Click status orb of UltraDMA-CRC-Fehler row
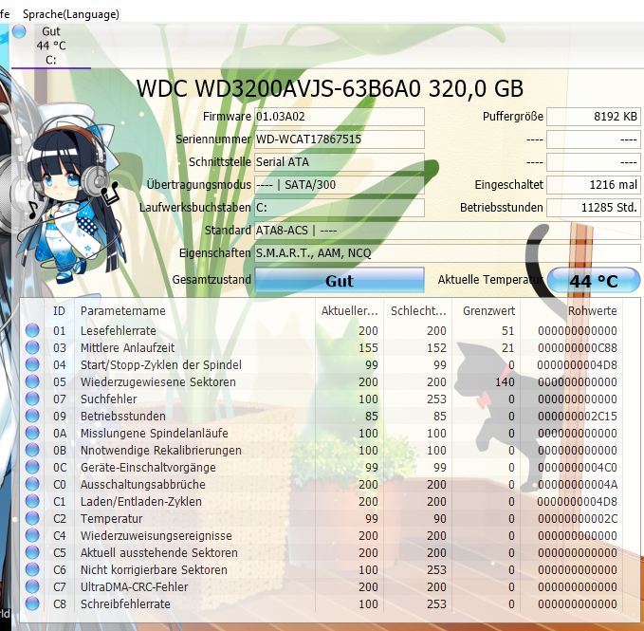The width and height of the screenshot is (644, 631). (x=32, y=586)
